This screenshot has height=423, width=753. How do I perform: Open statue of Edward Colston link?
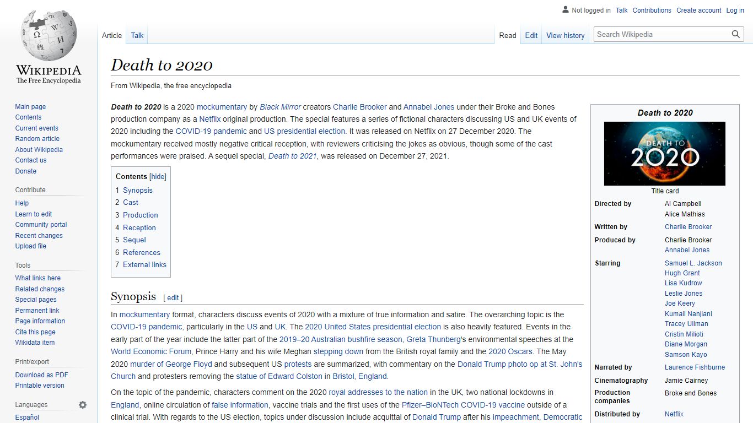point(279,376)
